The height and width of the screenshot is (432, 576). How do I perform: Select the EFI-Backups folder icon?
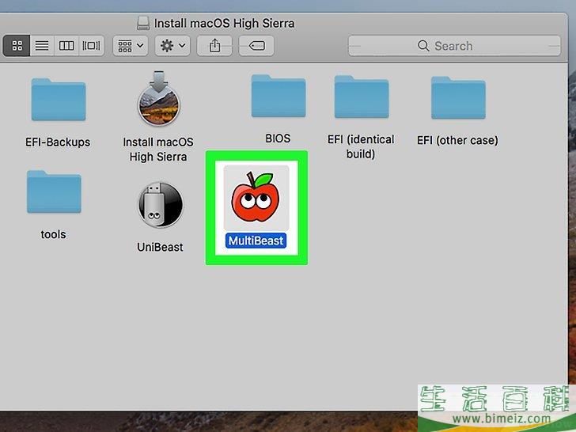click(59, 99)
